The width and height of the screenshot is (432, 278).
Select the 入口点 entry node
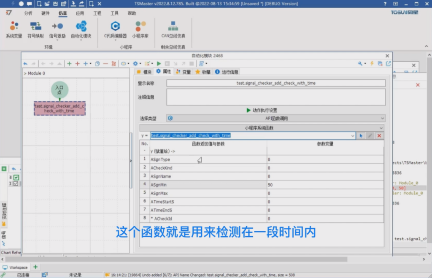click(59, 90)
